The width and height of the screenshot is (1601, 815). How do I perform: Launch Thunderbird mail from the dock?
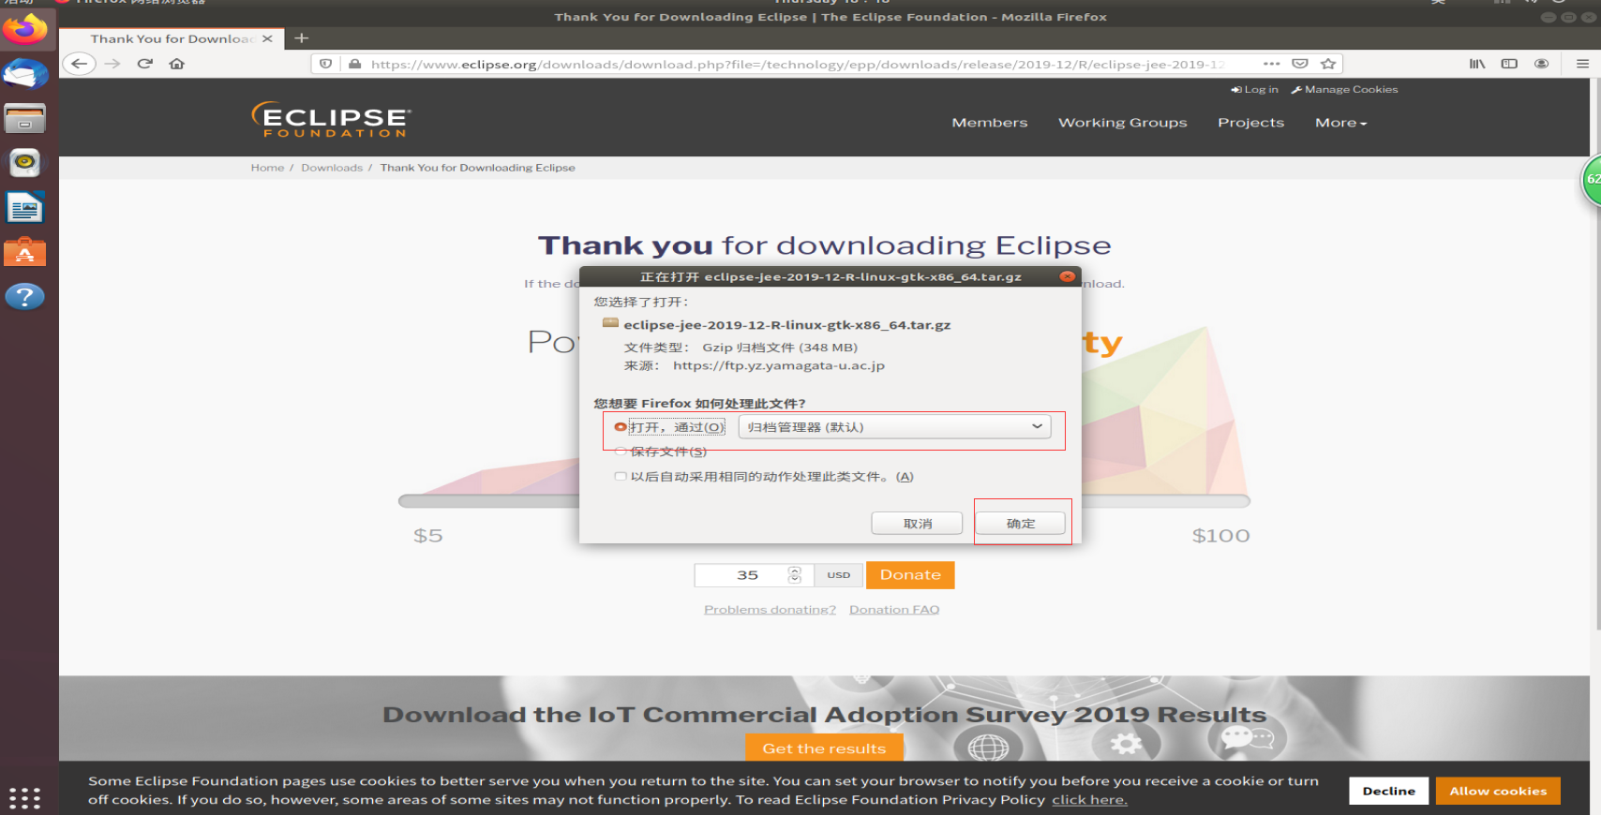[x=25, y=73]
